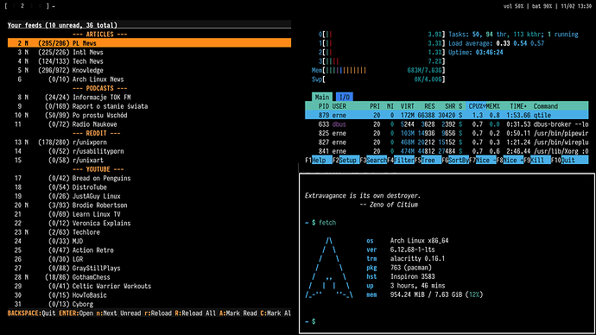The height and width of the screenshot is (335, 596).
Task: Select the /usr/bin/wireplu process row
Action: (447, 142)
